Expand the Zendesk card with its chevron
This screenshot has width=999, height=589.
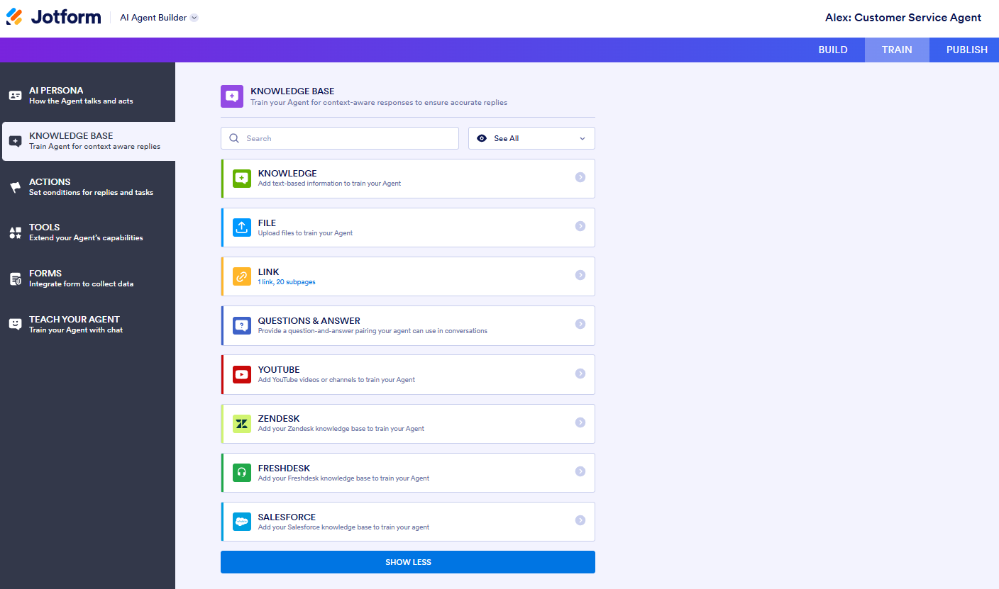(580, 423)
